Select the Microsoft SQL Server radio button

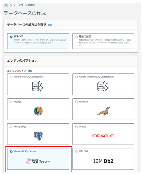coord(11,152)
